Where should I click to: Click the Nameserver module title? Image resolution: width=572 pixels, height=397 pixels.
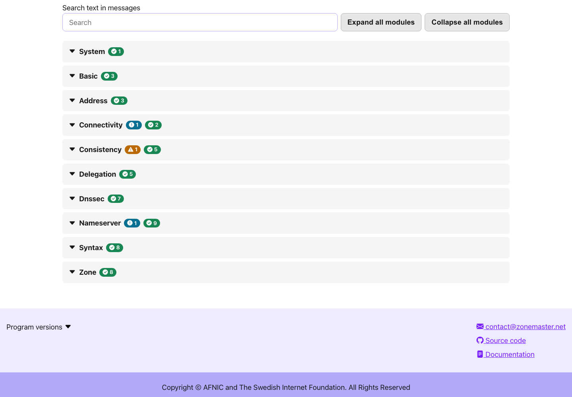click(100, 223)
